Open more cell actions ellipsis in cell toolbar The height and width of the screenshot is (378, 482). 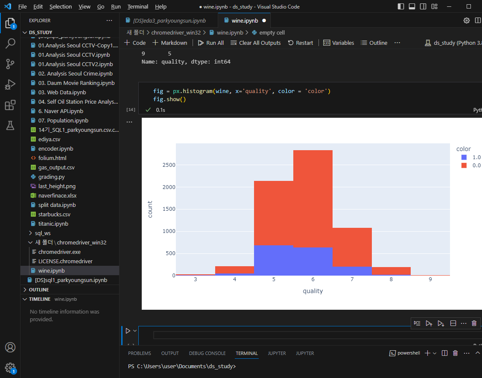pyautogui.click(x=464, y=323)
